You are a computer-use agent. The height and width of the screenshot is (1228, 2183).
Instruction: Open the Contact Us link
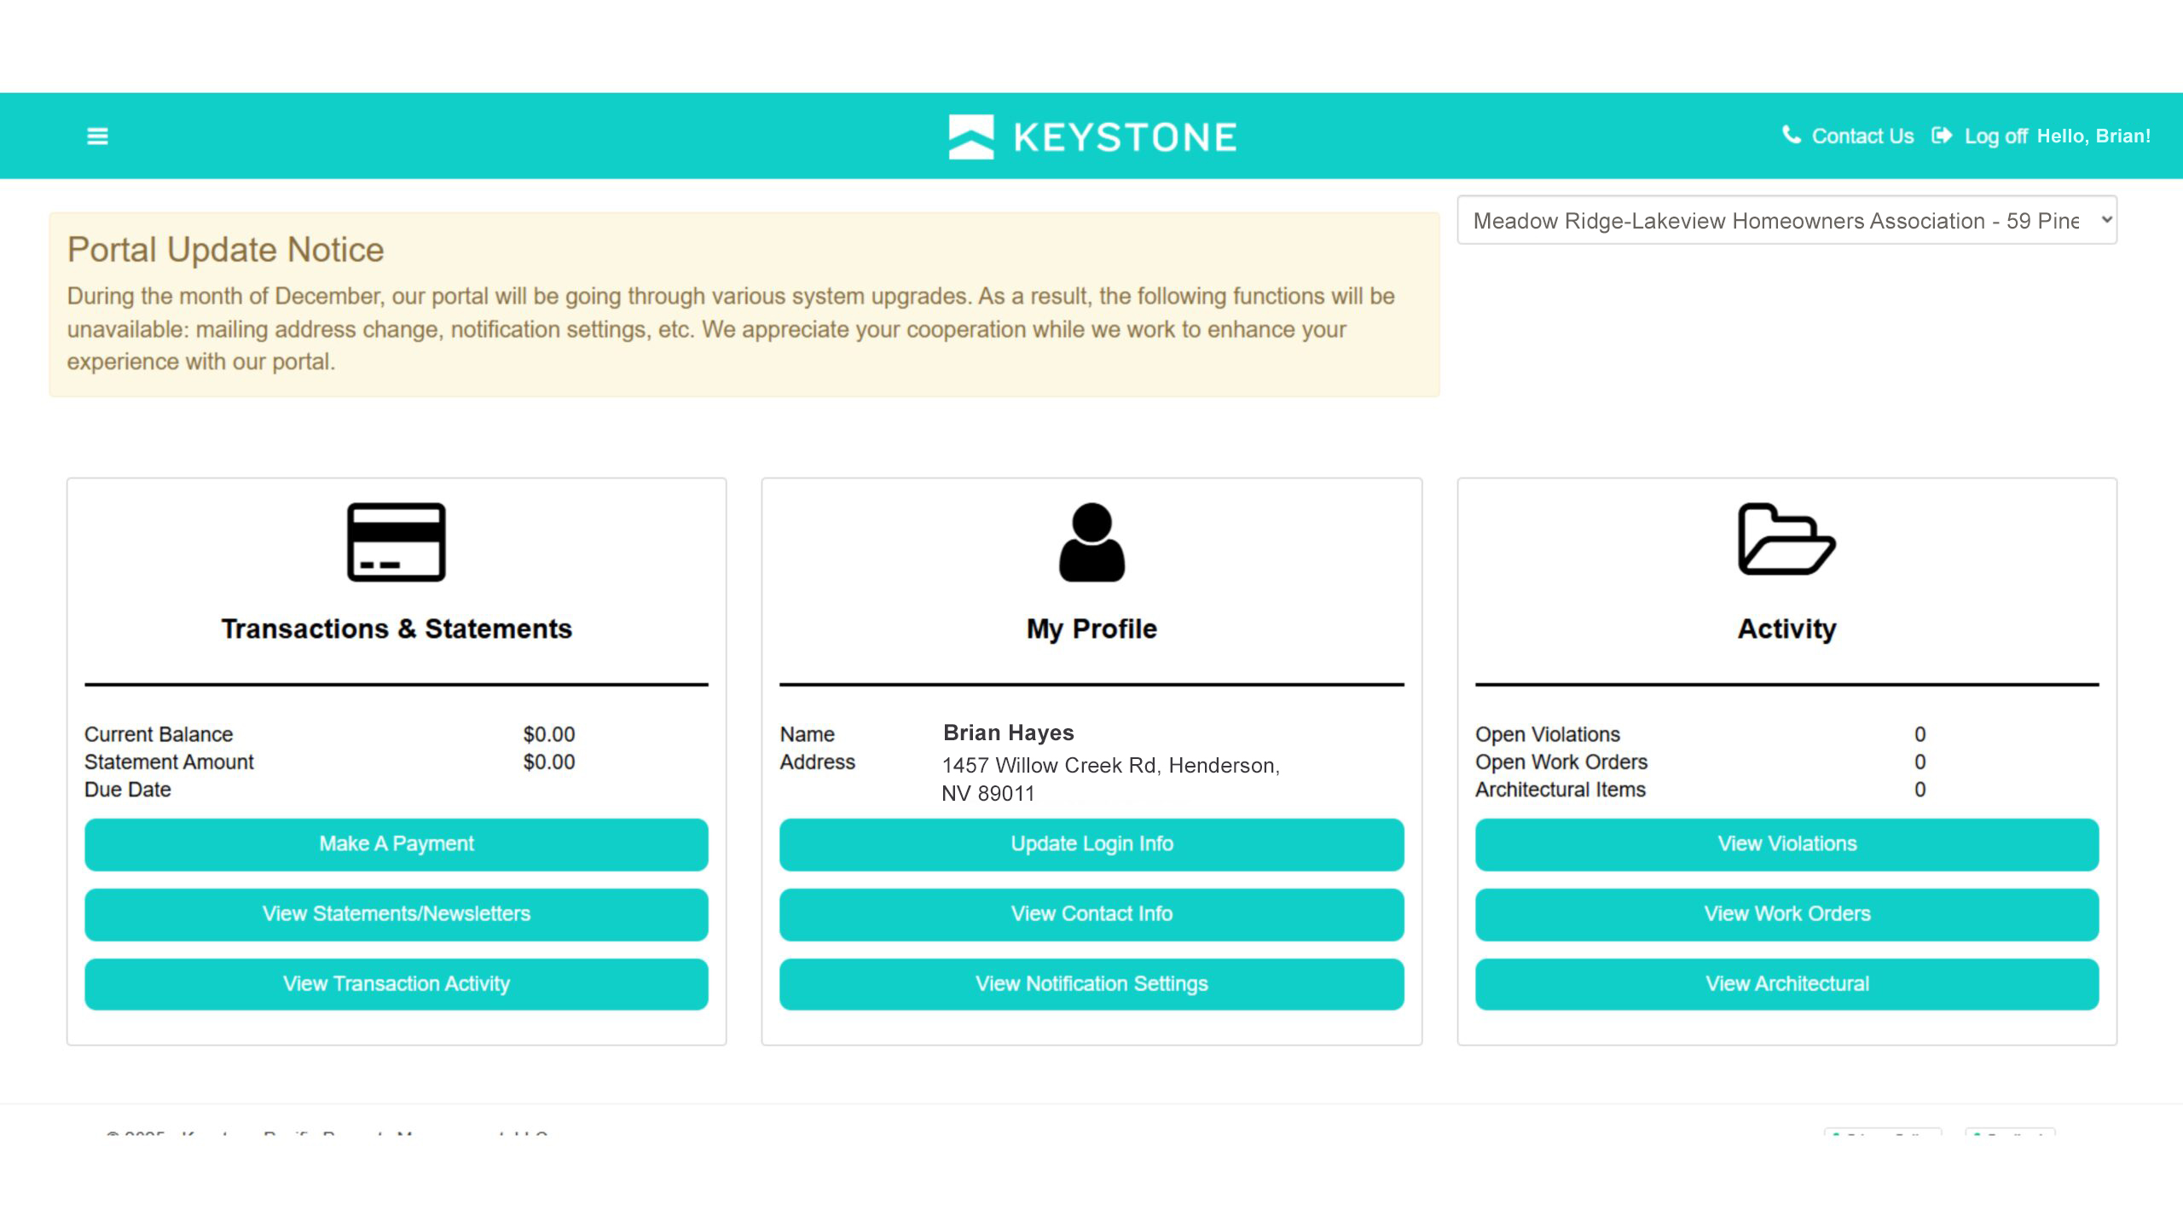pos(1862,136)
